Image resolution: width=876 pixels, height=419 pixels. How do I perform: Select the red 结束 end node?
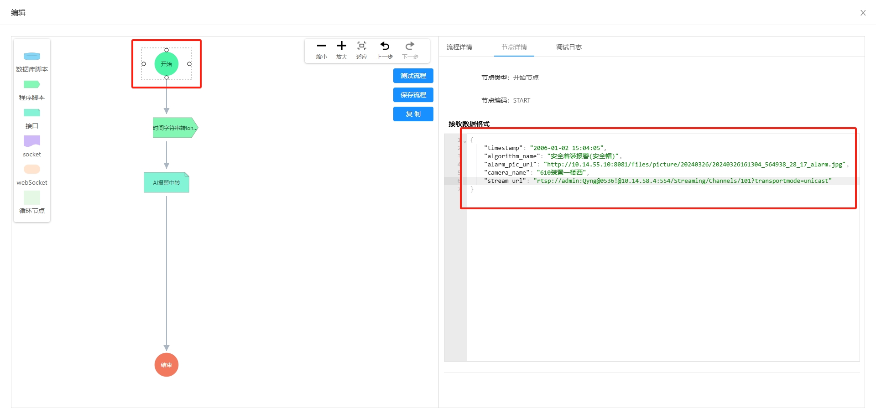(167, 365)
